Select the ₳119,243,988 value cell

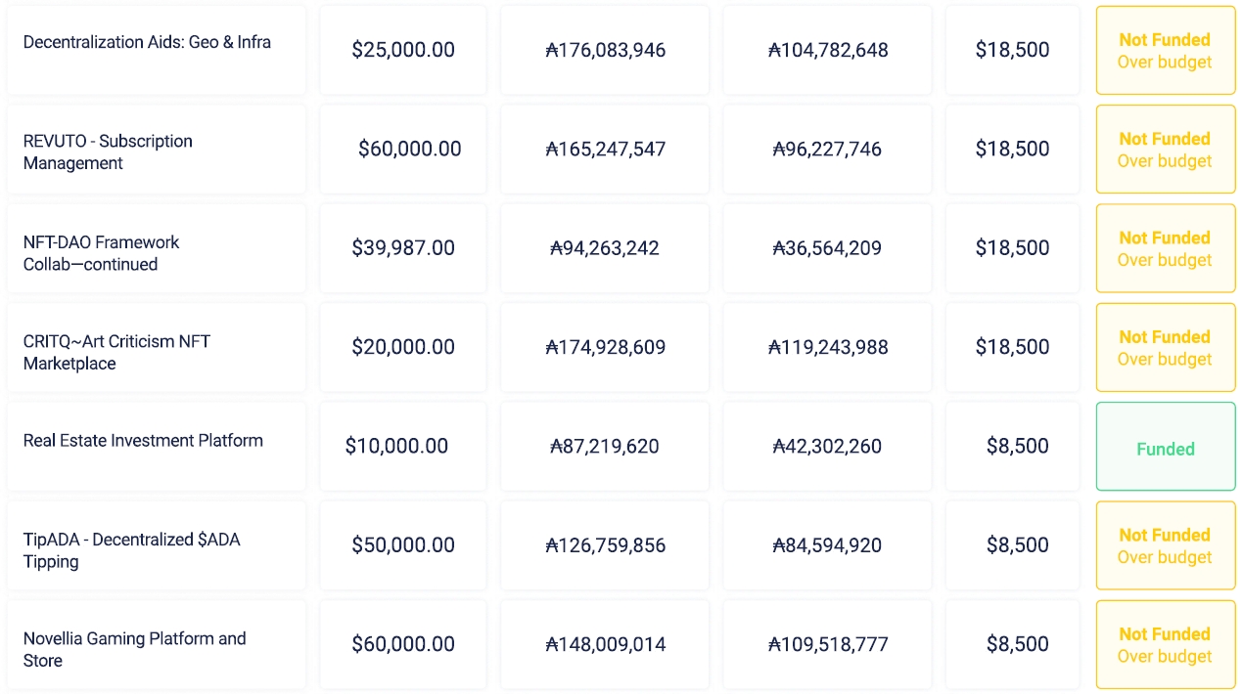tap(828, 347)
